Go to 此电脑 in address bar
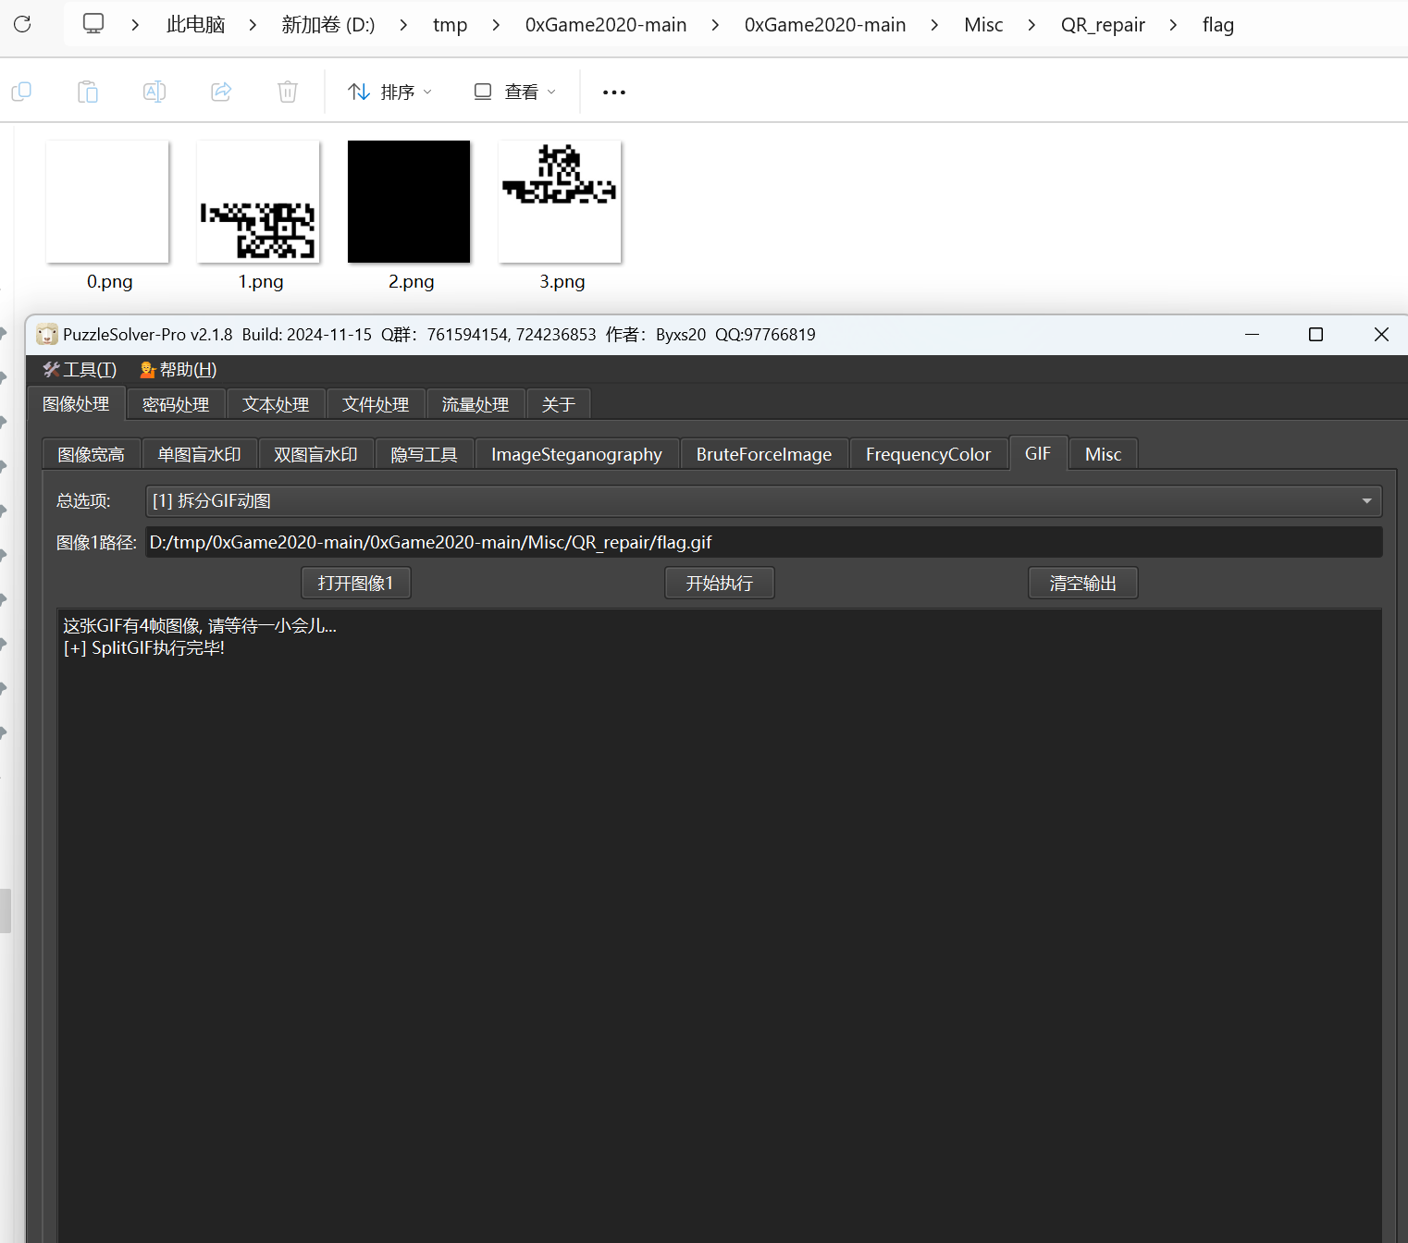Viewport: 1408px width, 1243px height. (x=195, y=25)
